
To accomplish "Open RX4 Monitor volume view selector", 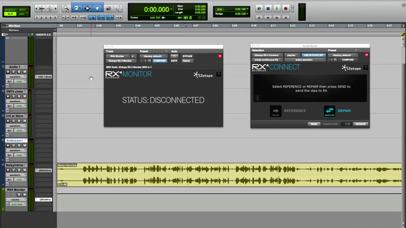I will coord(16,199).
